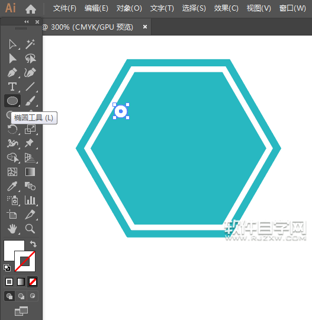Select the Eyedropper tool

click(12, 186)
